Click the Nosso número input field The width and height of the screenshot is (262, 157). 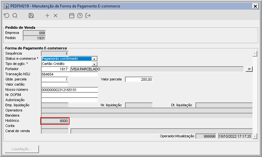(x=69, y=90)
